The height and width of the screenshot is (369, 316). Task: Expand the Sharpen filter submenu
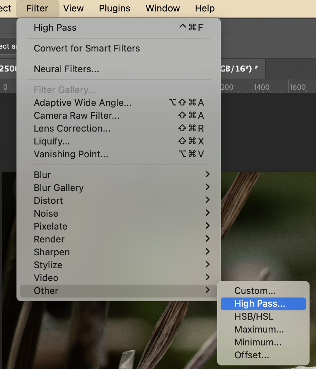coord(207,252)
